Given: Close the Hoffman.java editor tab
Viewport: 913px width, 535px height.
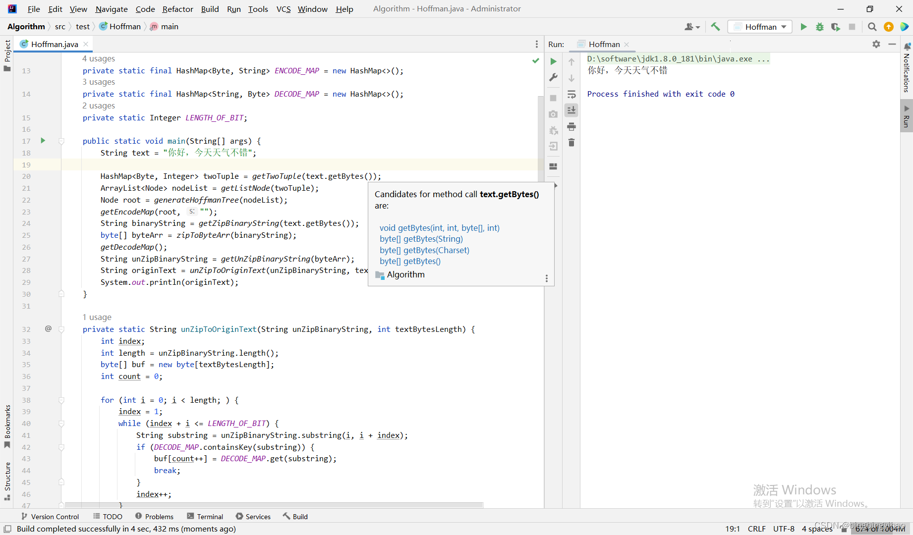Looking at the screenshot, I should click(x=86, y=44).
